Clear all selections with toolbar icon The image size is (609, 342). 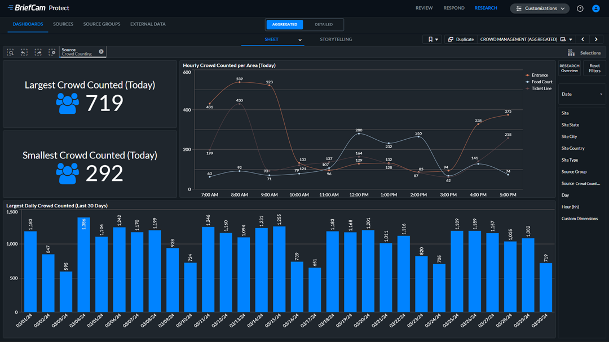coord(52,52)
